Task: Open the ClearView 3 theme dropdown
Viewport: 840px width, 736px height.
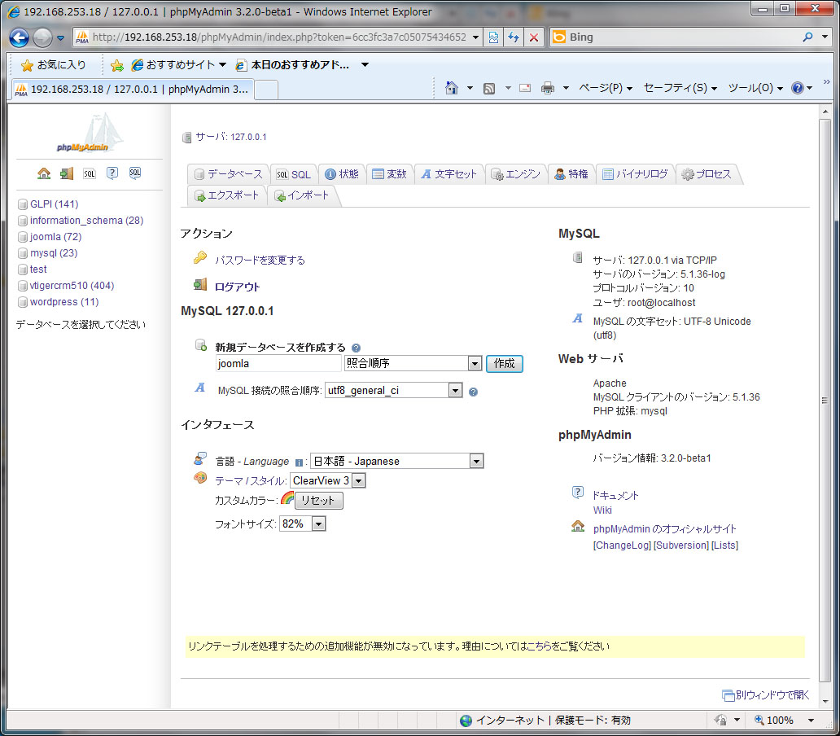Action: [x=328, y=480]
